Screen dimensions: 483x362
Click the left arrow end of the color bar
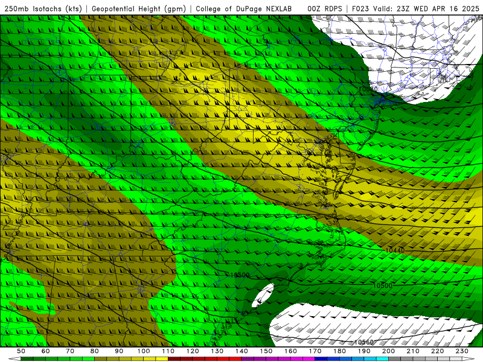(x=14, y=359)
